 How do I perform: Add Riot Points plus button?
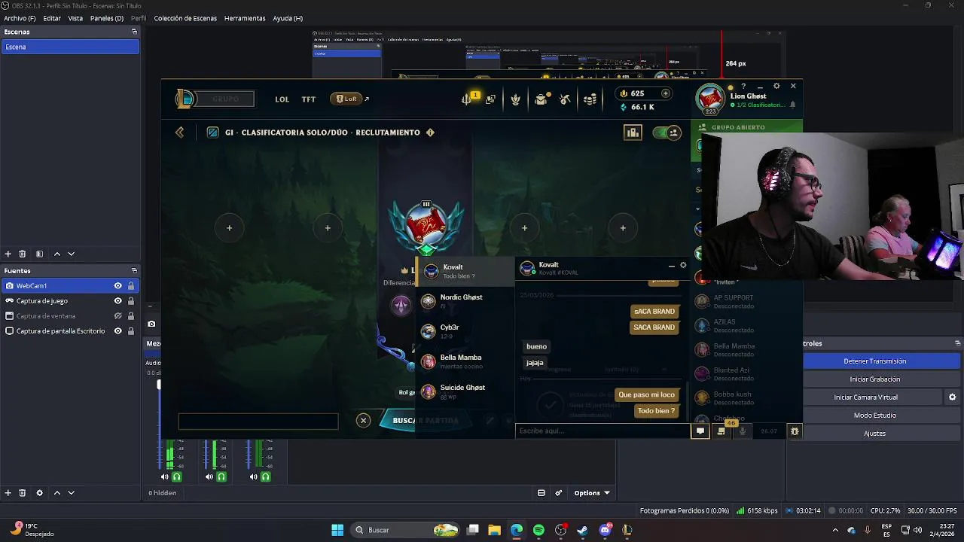[665, 93]
